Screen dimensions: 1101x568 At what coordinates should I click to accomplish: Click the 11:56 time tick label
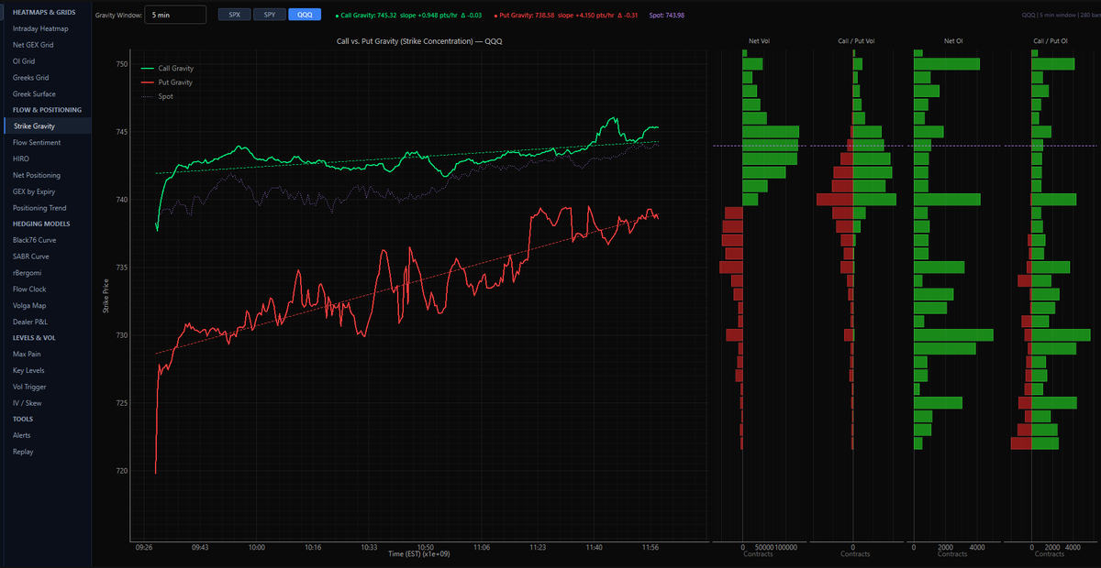point(650,547)
